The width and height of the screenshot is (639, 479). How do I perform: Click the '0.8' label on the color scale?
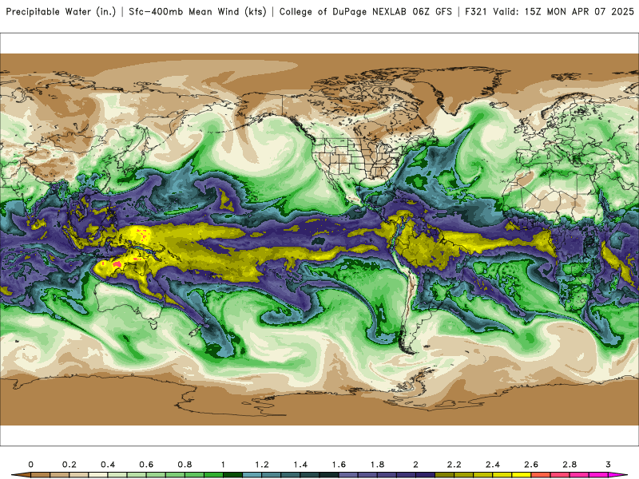tap(185, 465)
